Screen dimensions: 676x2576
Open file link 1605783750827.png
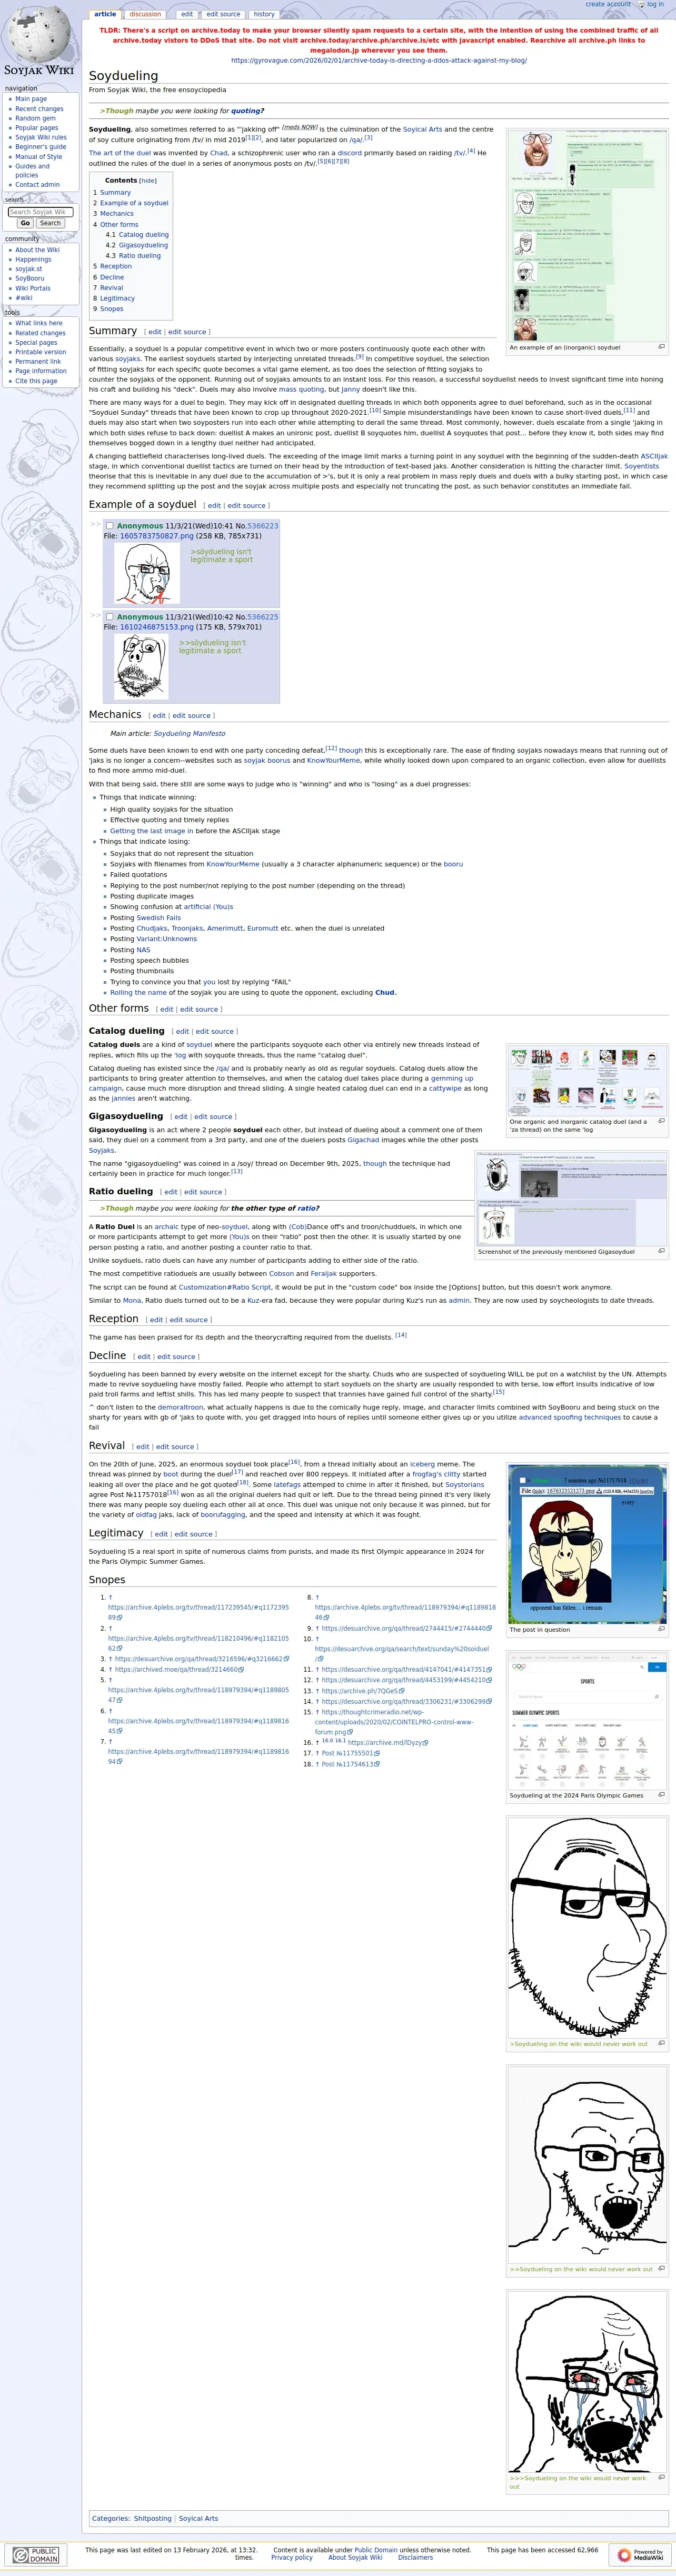(x=157, y=536)
